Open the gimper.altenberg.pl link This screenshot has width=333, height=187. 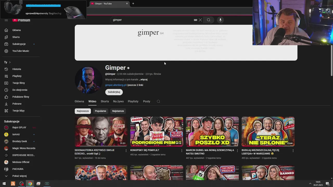point(116,85)
